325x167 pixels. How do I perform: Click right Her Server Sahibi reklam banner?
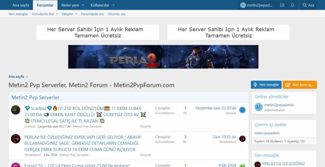[228, 32]
